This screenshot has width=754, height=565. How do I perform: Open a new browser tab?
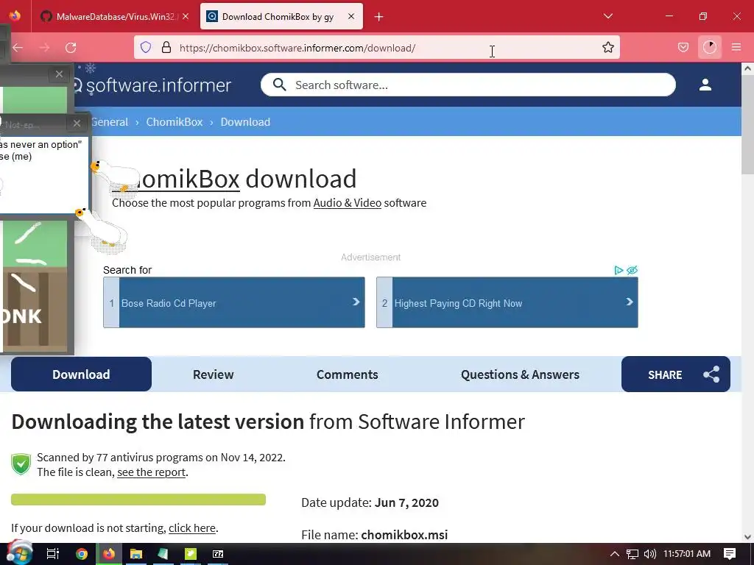coord(379,17)
